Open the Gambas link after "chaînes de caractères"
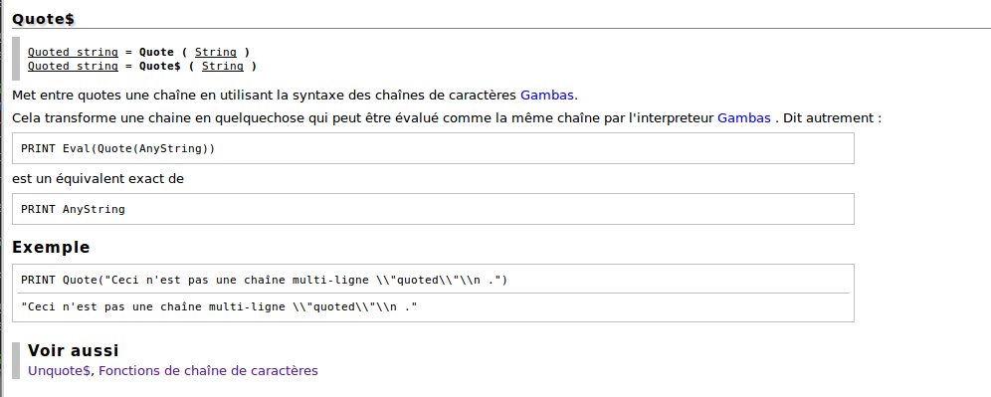This screenshot has height=397, width=991. click(547, 96)
